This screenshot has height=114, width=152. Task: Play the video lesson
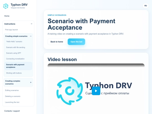pos(96,91)
